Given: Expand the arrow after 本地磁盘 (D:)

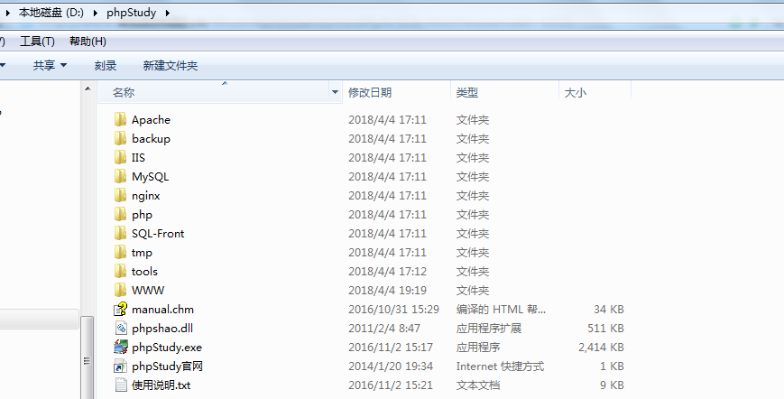Looking at the screenshot, I should [96, 13].
